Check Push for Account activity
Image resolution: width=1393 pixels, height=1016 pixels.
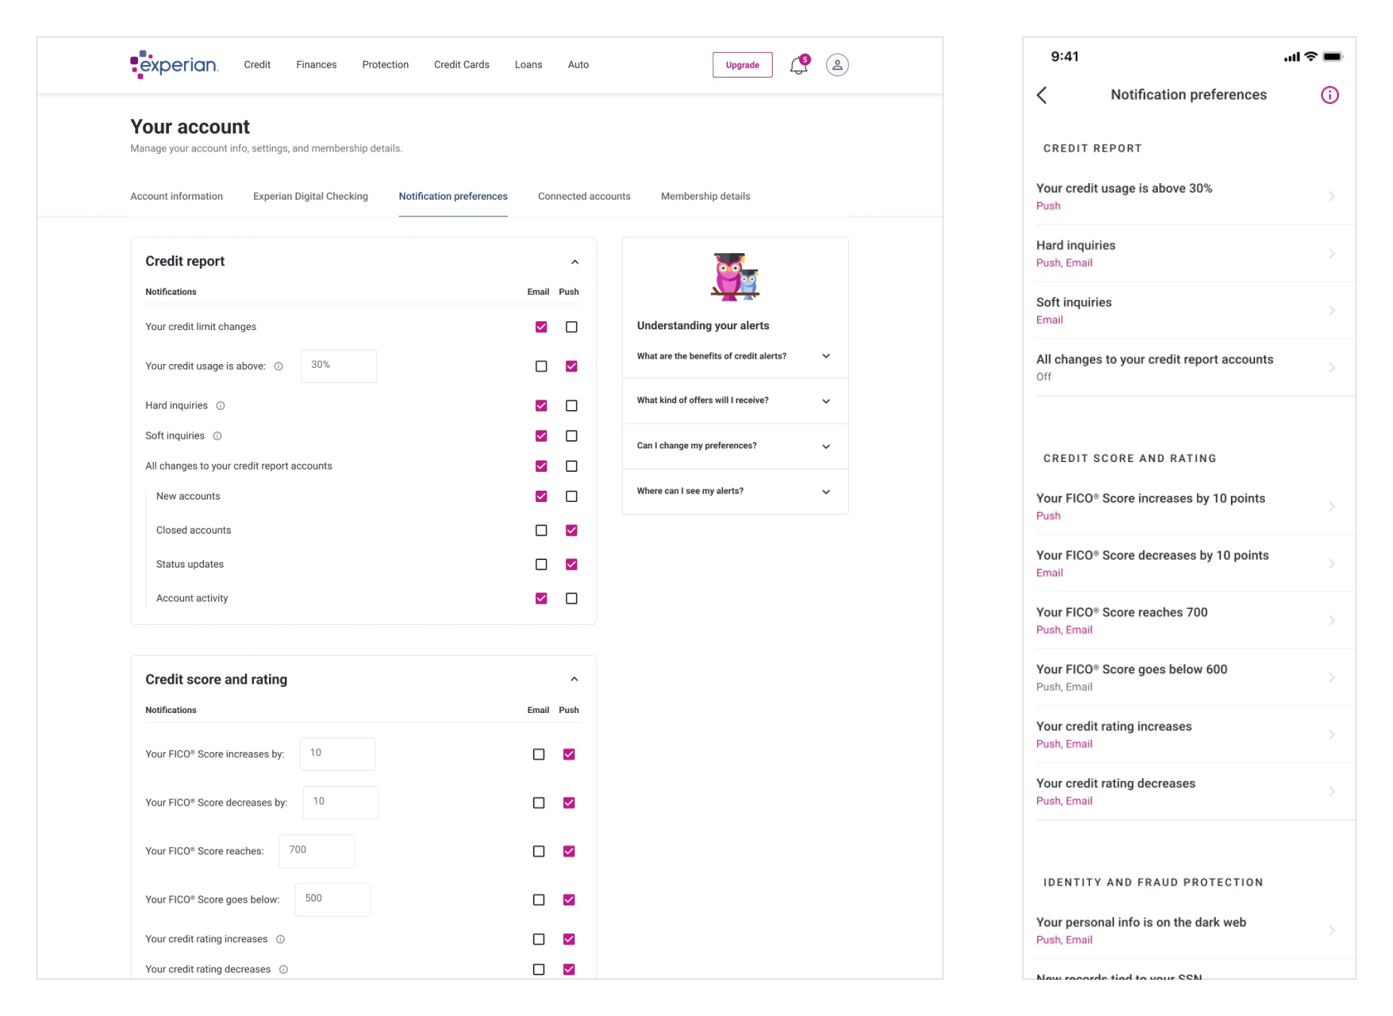click(571, 598)
